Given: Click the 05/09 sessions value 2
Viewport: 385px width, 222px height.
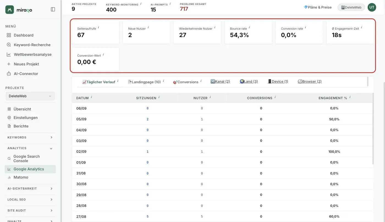Looking at the screenshot, I should point(148,119).
